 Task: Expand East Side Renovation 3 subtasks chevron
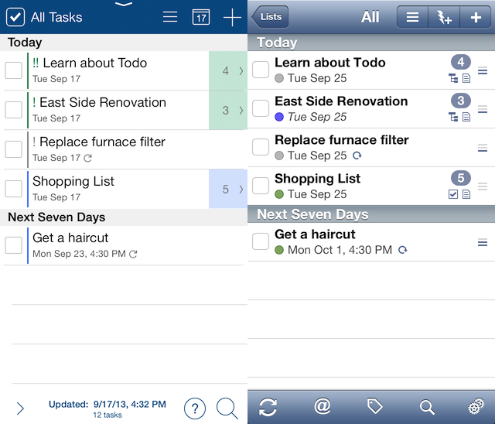tap(241, 110)
